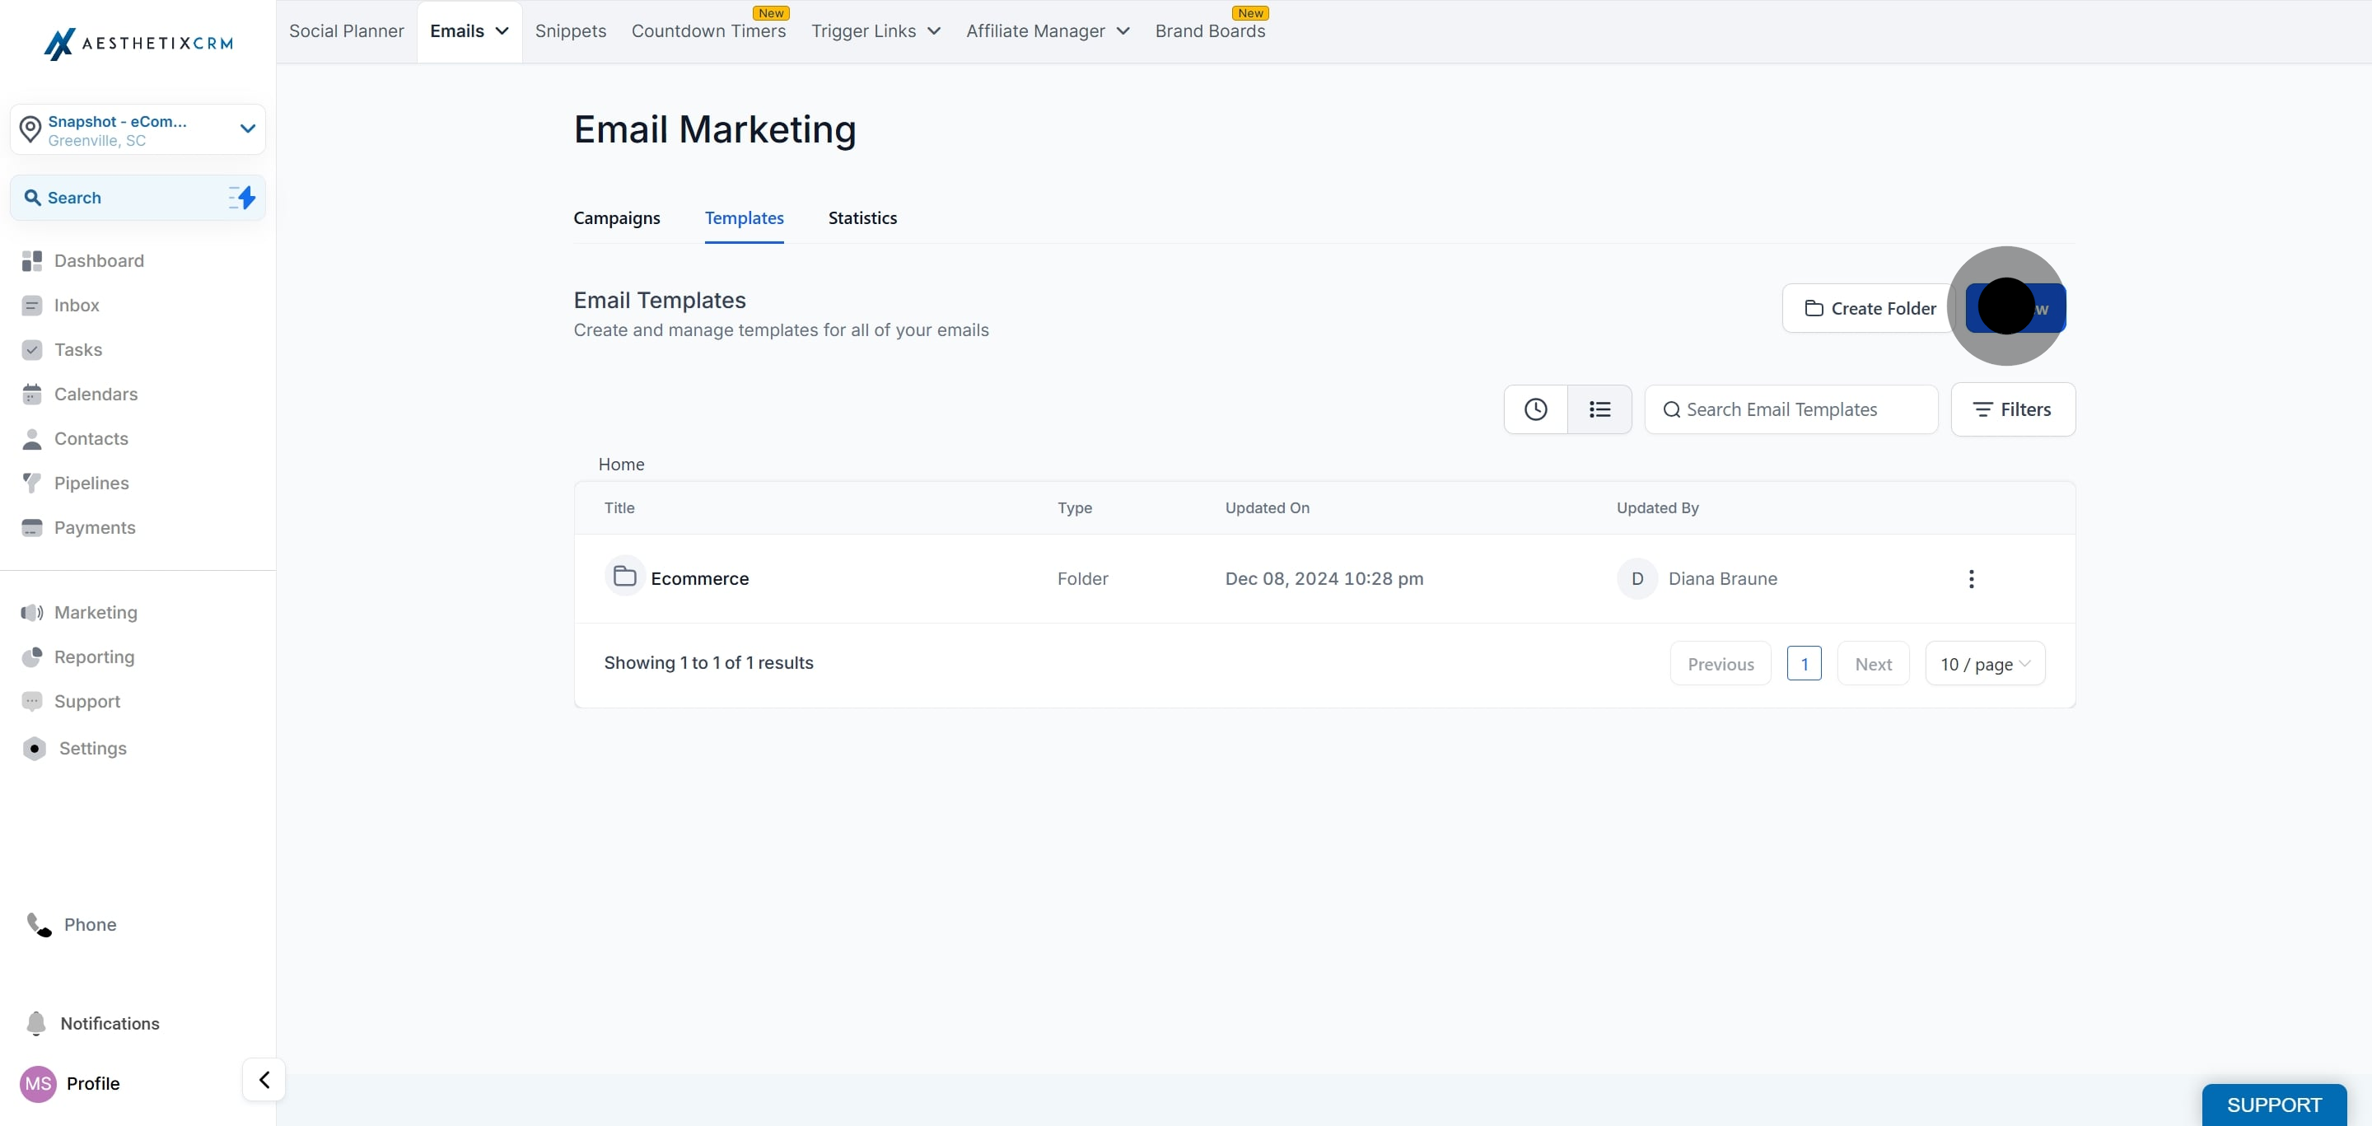The image size is (2372, 1126).
Task: Switch to list view toggle
Action: click(1599, 409)
